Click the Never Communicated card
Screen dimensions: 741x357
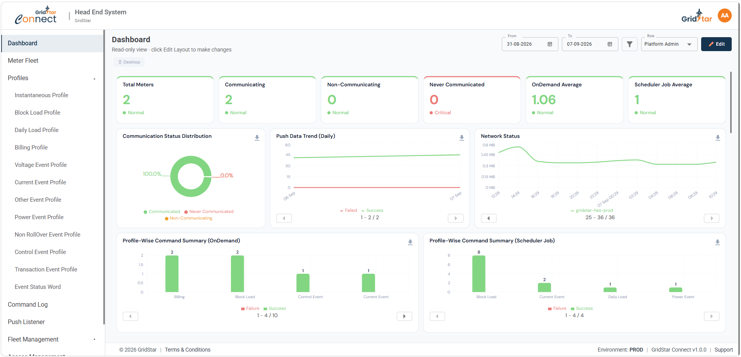click(x=472, y=100)
